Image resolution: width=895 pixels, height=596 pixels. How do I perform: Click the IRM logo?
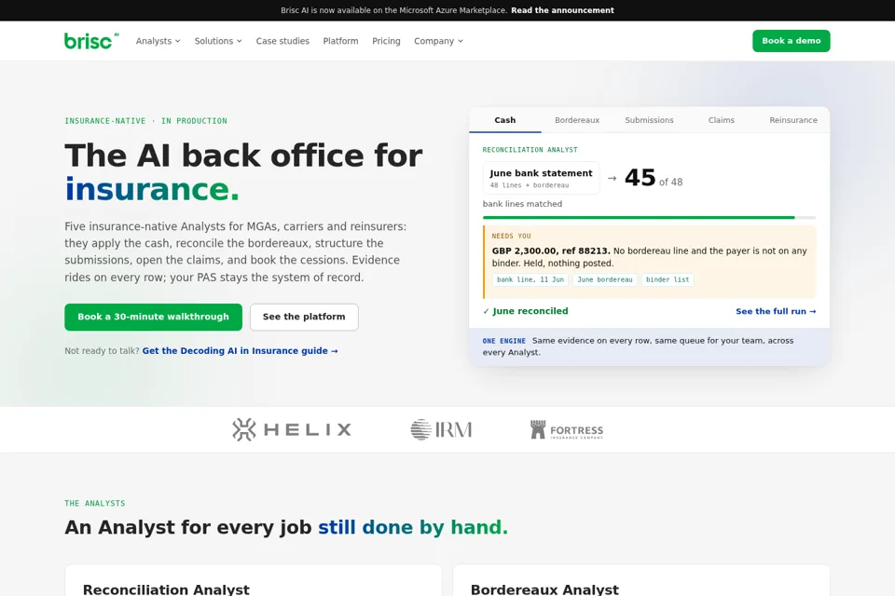(441, 429)
